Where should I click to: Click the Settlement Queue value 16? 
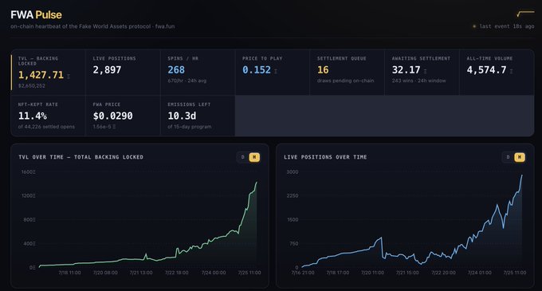[x=323, y=70]
